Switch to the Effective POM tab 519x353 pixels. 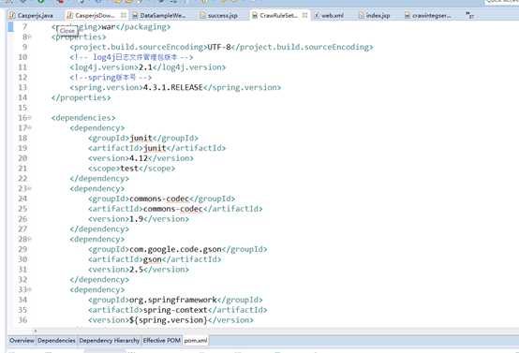click(x=162, y=341)
